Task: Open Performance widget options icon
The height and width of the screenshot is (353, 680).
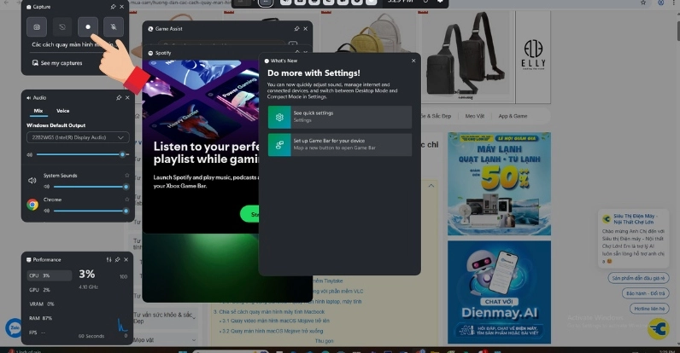Action: click(108, 259)
